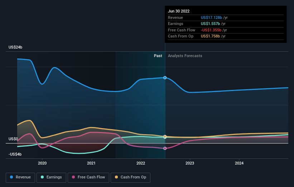Click the pink Free Cash Flow legend dot
The image size is (294, 187).
tap(73, 177)
